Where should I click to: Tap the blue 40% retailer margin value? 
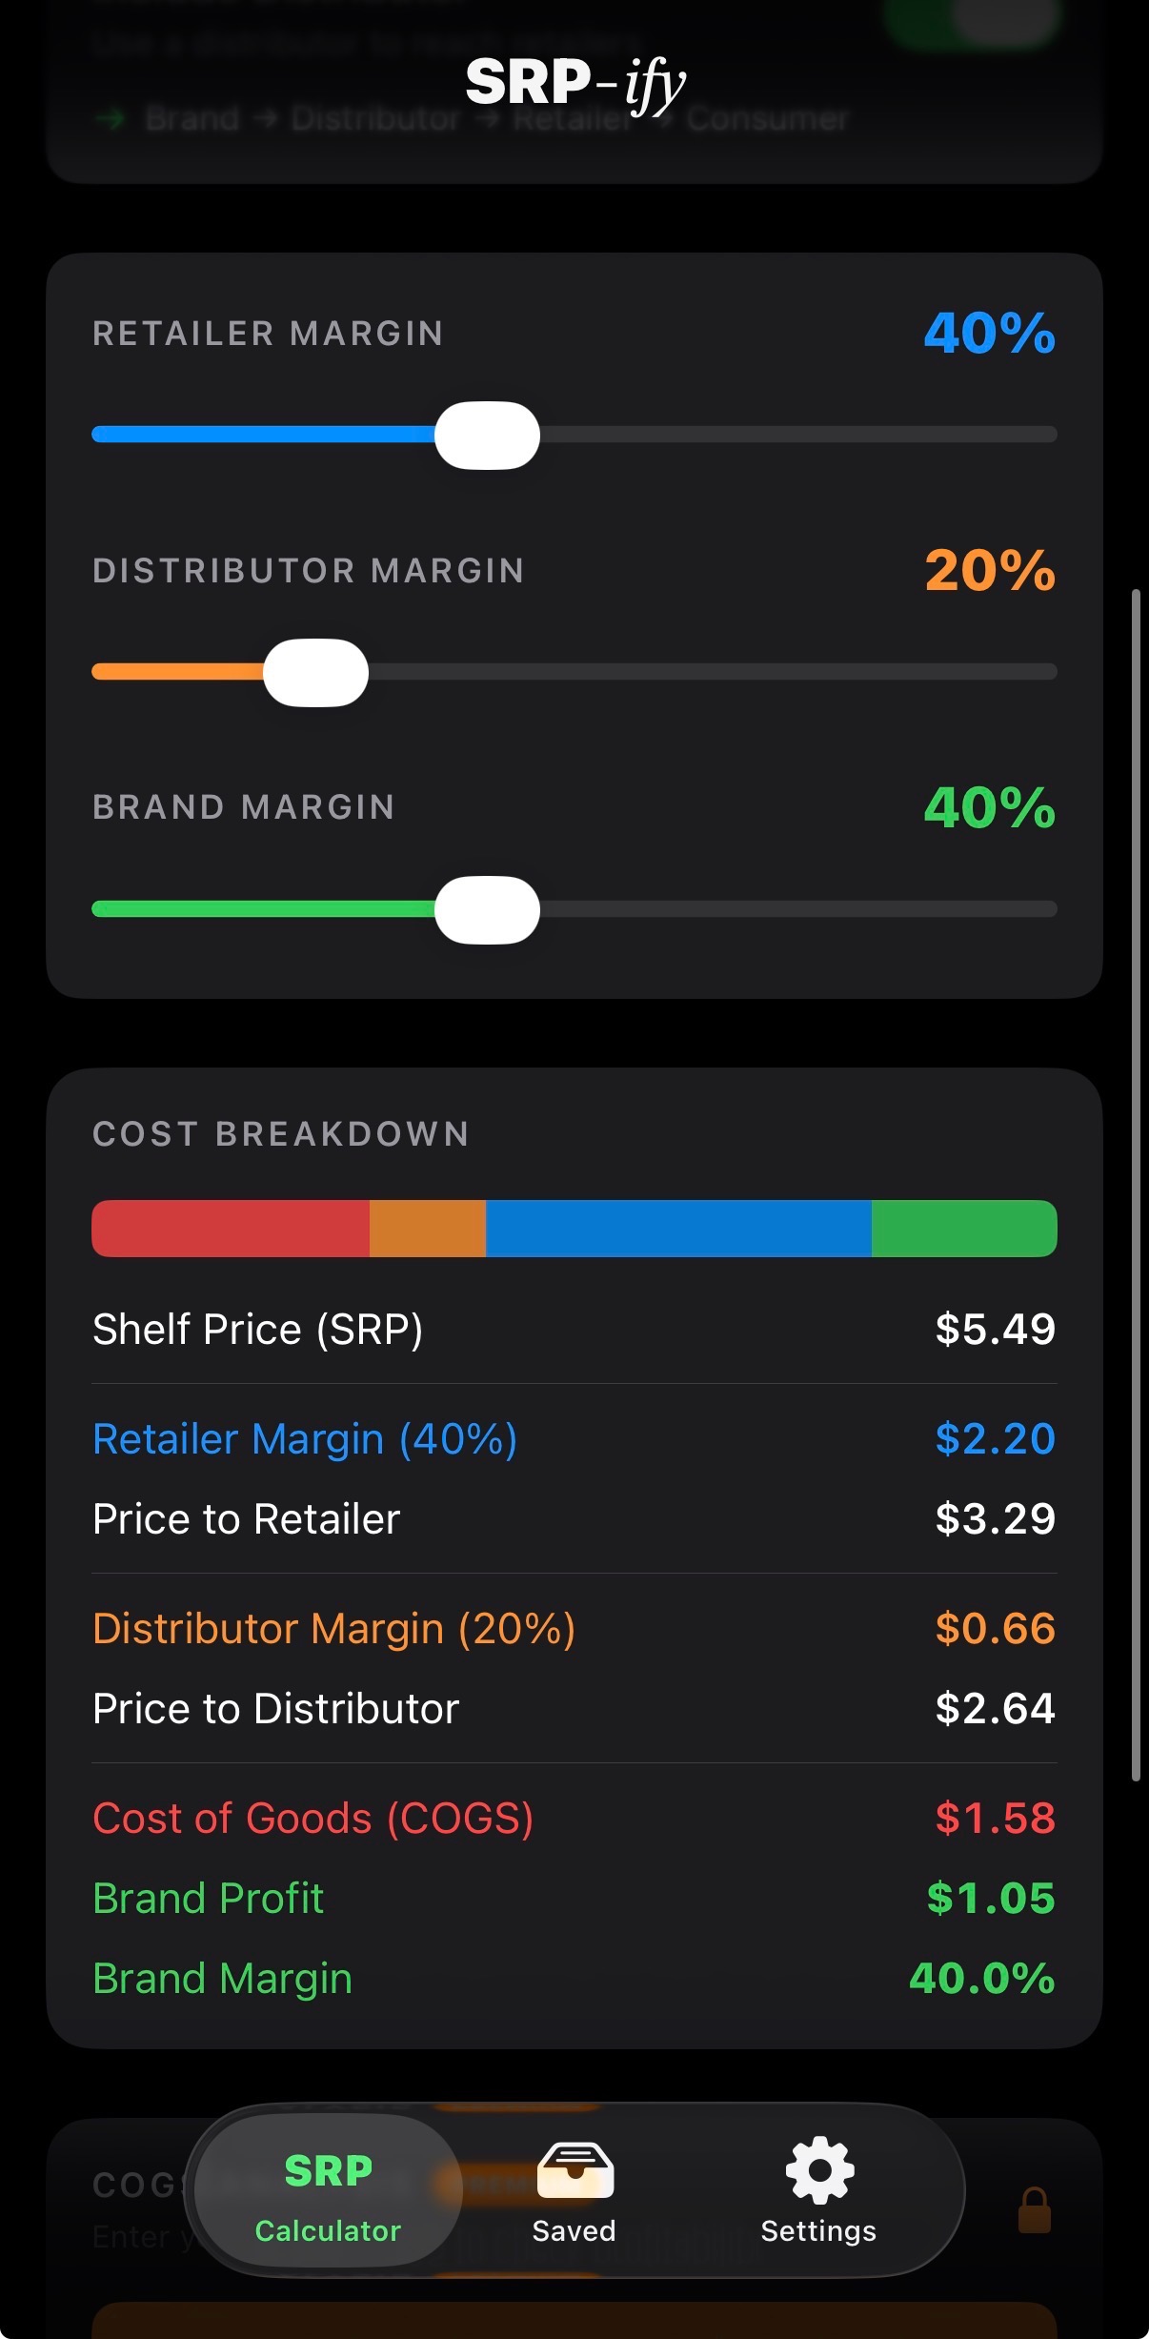(x=989, y=334)
